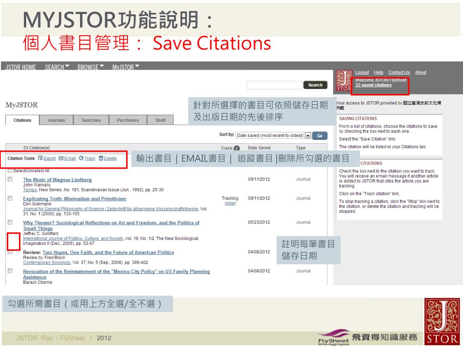This screenshot has height=347, width=463.
Task: Go to JSTOR HOME
Action: click(21, 67)
